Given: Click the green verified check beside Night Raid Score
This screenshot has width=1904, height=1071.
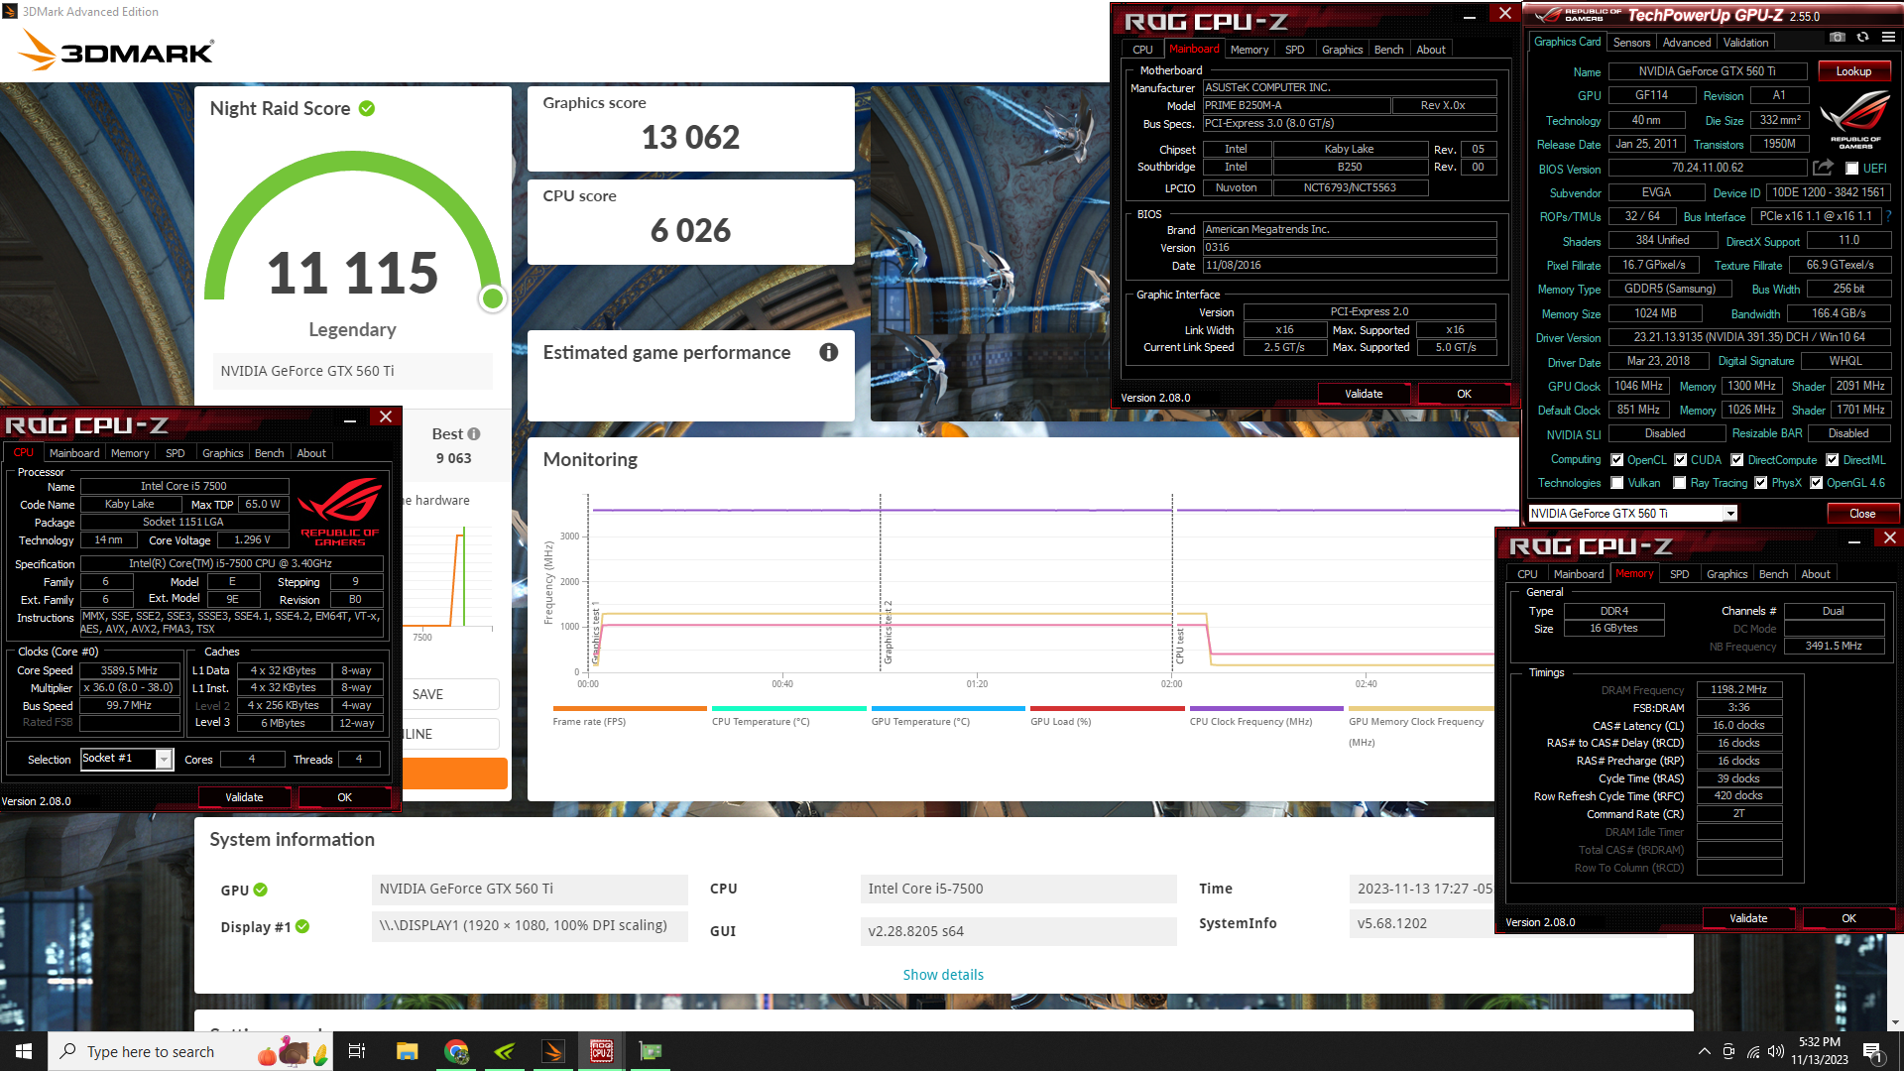Looking at the screenshot, I should pos(367,108).
